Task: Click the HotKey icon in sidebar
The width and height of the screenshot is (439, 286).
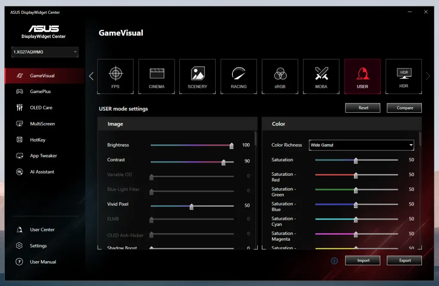Action: [x=20, y=139]
